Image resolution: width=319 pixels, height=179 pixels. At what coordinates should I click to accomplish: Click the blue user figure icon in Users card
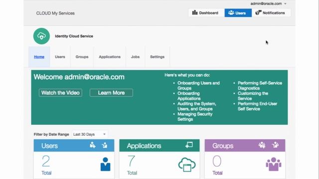[x=105, y=164]
